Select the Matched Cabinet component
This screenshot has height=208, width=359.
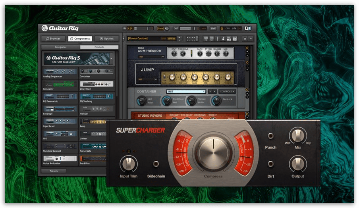(x=60, y=148)
